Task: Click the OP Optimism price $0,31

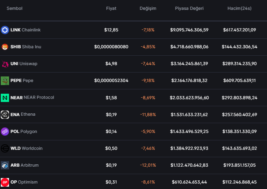Action: pos(111,182)
